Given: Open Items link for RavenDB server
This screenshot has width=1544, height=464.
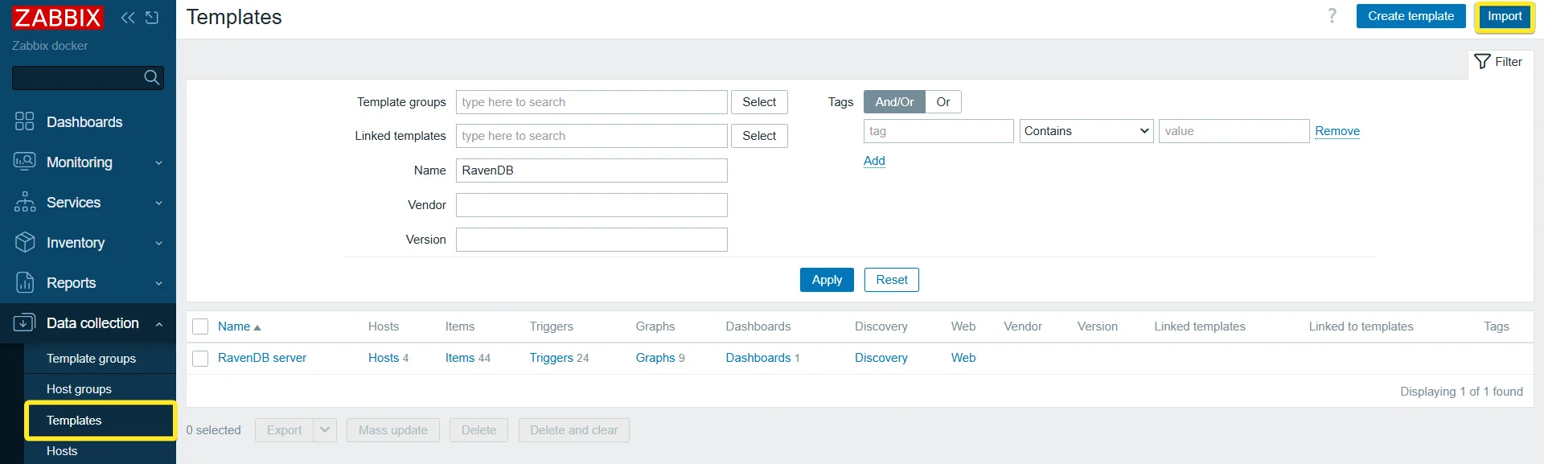Looking at the screenshot, I should coord(460,358).
